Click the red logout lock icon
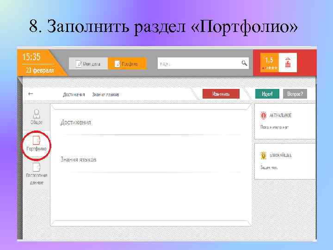Image resolution: width=333 pixels, height=250 pixels. tap(288, 62)
